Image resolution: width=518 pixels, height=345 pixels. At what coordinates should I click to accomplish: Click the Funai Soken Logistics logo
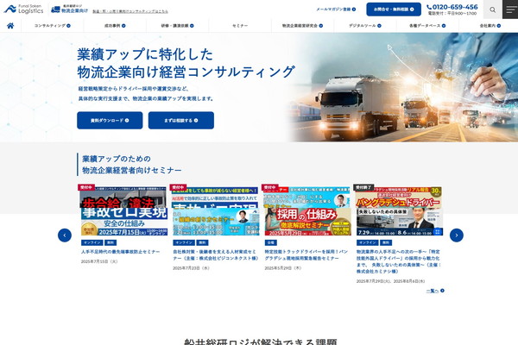pos(24,9)
